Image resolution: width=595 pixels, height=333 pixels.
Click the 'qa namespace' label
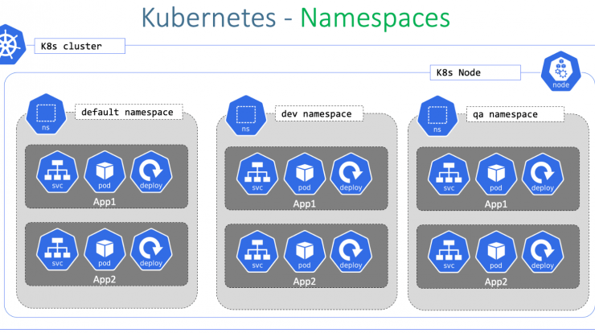pyautogui.click(x=515, y=114)
